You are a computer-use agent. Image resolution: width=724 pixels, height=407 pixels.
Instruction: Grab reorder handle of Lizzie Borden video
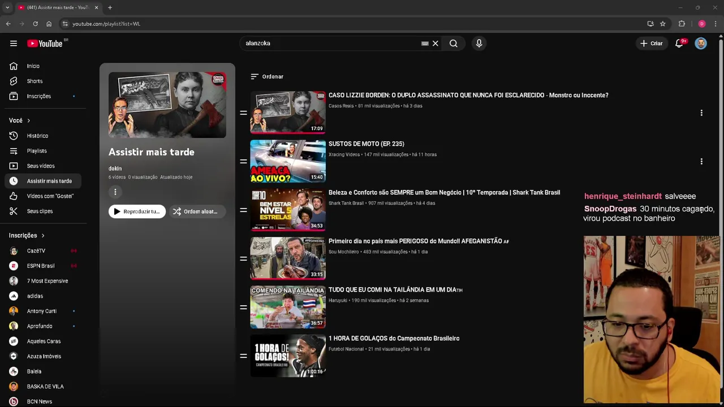coord(243,113)
